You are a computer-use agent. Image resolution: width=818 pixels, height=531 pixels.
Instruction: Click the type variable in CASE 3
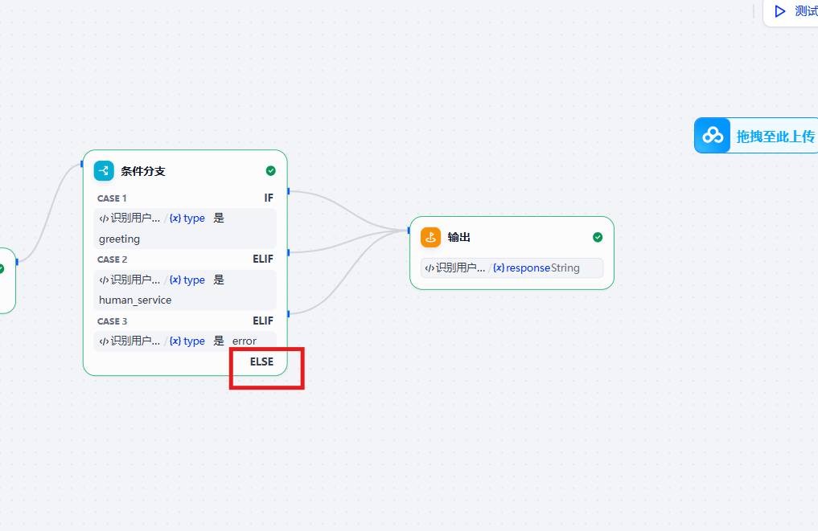point(187,341)
